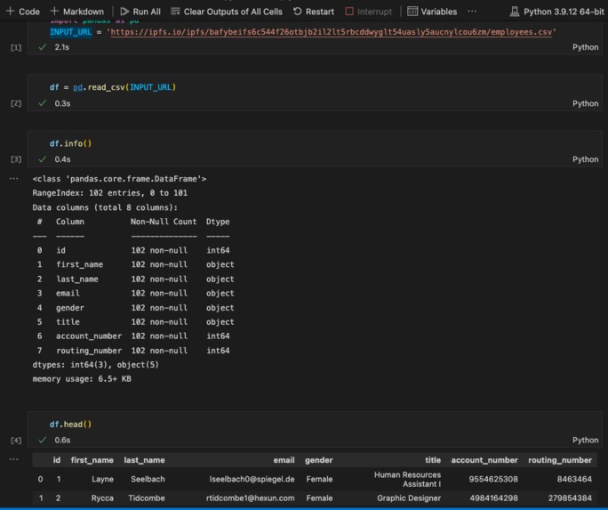Open the employees.csv IPFS URL link
Screen dimensions: 608x510
click(x=332, y=32)
